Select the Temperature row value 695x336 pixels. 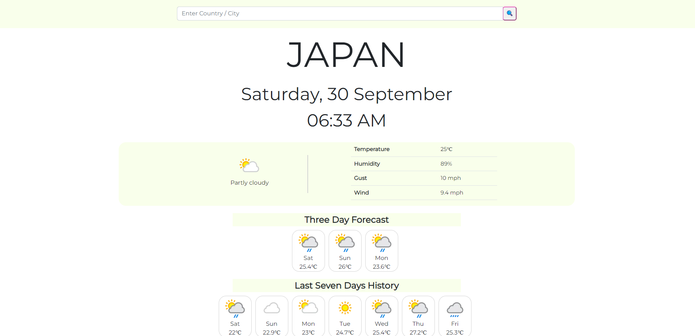[446, 149]
